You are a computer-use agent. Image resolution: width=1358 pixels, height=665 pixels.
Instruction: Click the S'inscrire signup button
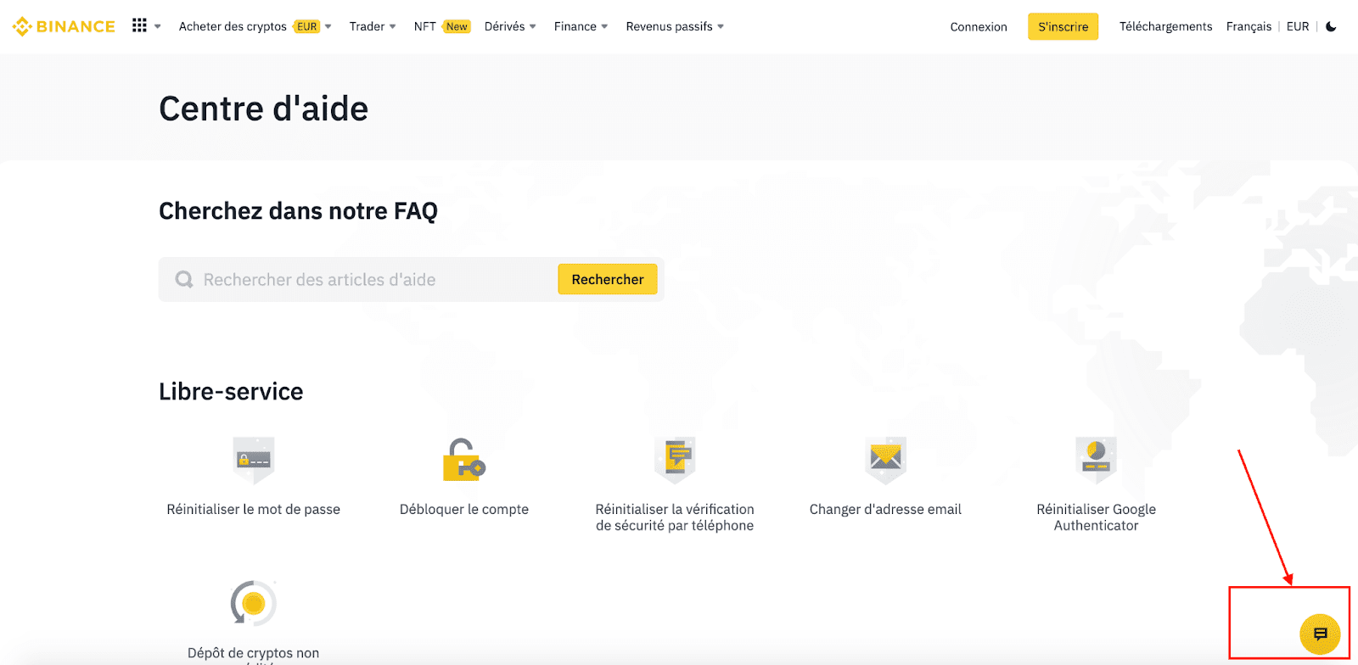[1063, 26]
